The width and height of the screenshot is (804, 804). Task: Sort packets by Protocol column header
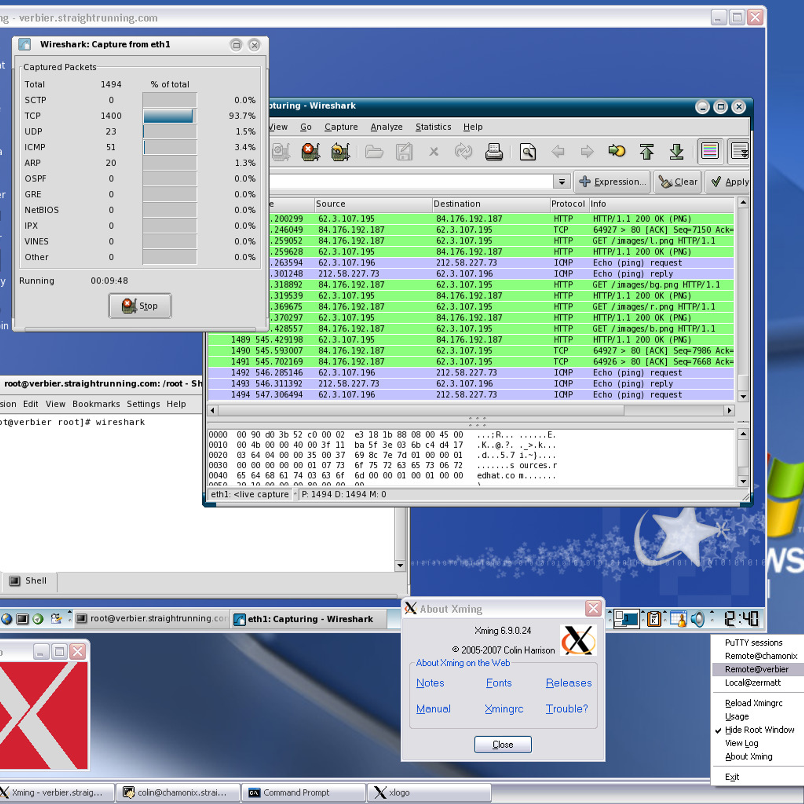coord(568,204)
